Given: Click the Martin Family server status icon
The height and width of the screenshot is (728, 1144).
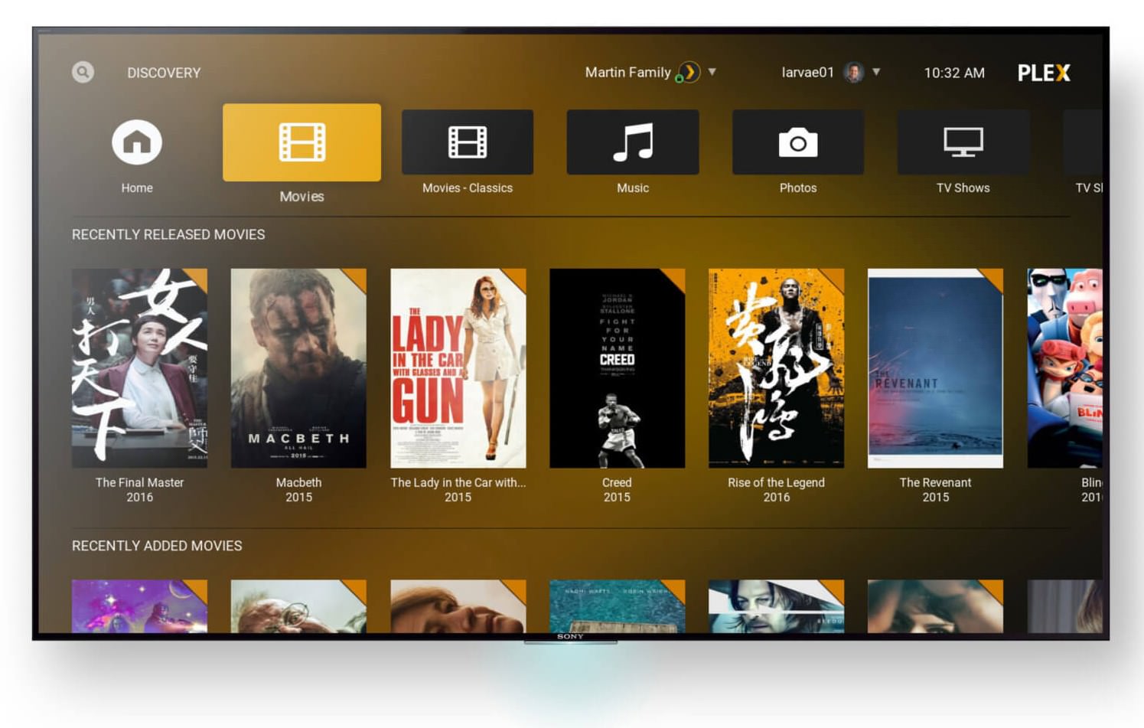Looking at the screenshot, I should (x=688, y=72).
